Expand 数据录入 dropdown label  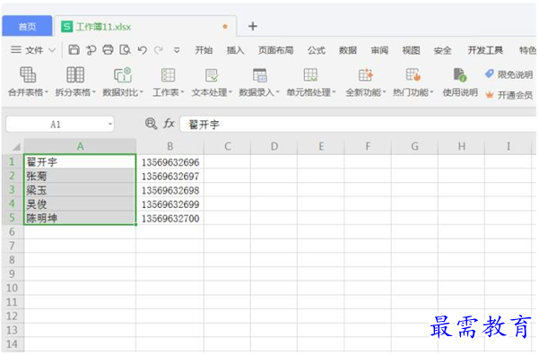point(259,92)
